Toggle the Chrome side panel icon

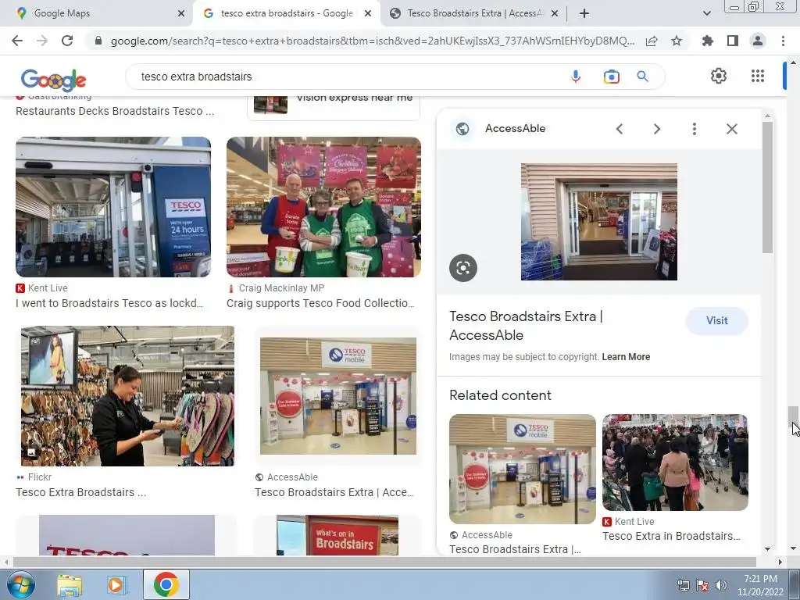pos(733,41)
